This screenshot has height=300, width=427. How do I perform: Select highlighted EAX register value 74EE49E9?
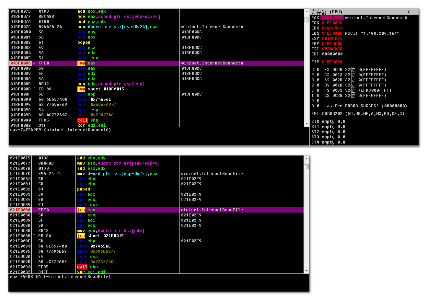332,18
